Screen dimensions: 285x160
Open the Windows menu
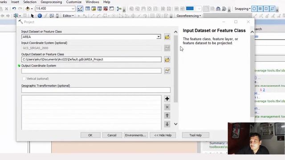(92, 2)
